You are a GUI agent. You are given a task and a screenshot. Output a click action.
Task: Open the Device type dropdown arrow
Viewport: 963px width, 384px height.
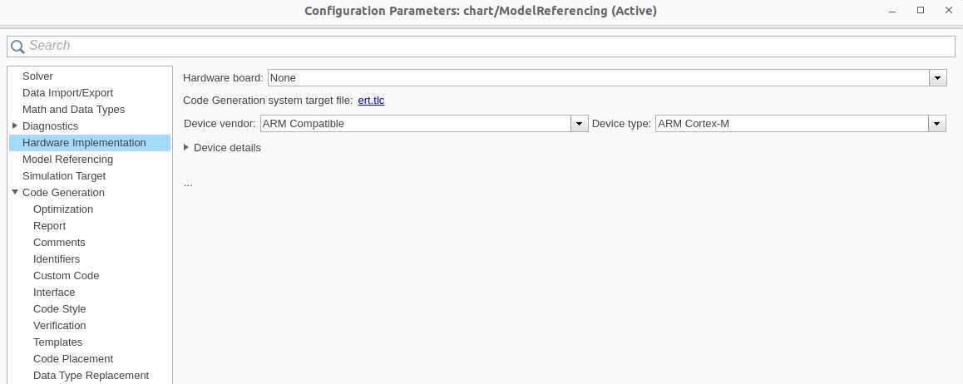(936, 123)
